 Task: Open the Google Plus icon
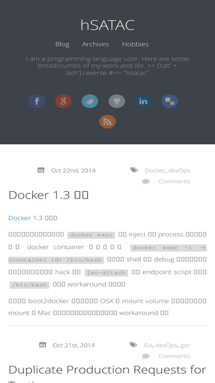[x=64, y=101]
